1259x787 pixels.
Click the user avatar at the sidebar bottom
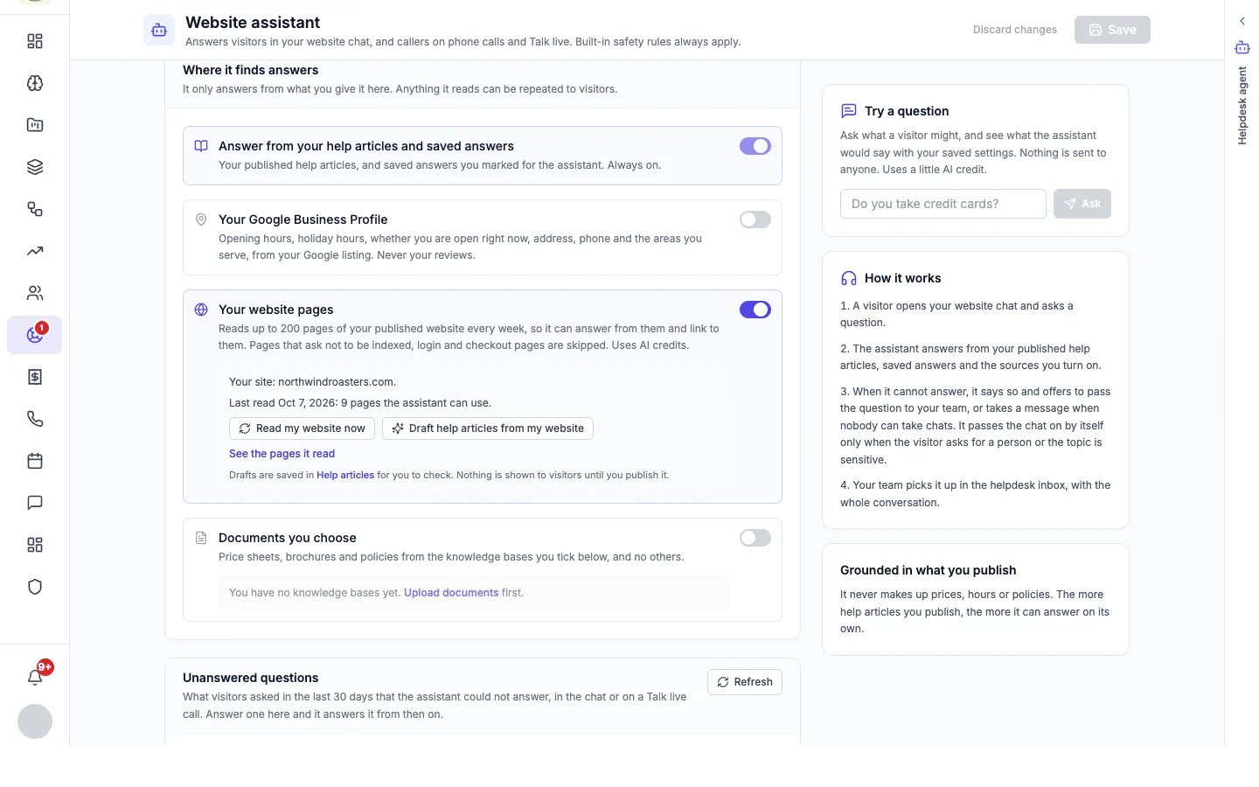pos(35,721)
